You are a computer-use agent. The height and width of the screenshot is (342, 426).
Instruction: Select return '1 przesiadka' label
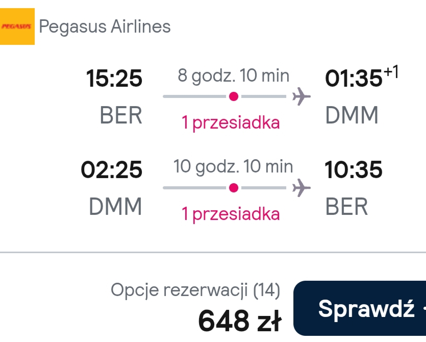coord(231,214)
